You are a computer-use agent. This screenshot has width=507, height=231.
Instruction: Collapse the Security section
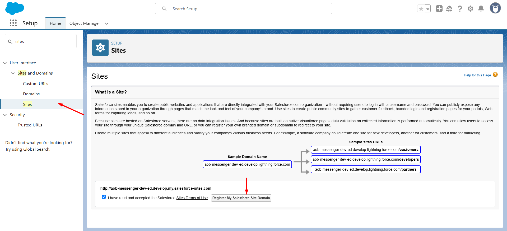(5, 115)
